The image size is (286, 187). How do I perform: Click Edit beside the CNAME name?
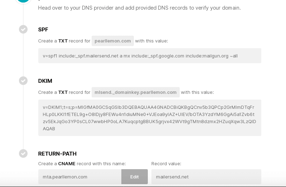pos(135,177)
